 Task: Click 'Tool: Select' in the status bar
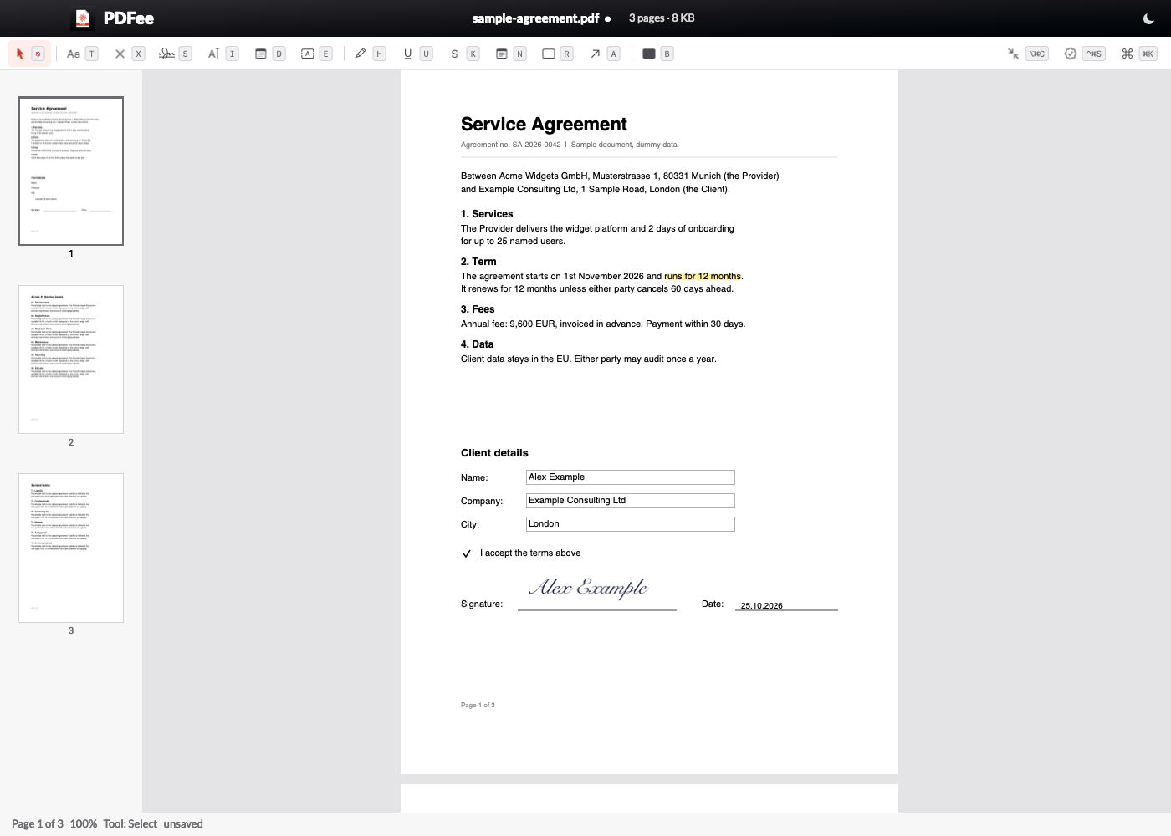click(x=130, y=823)
